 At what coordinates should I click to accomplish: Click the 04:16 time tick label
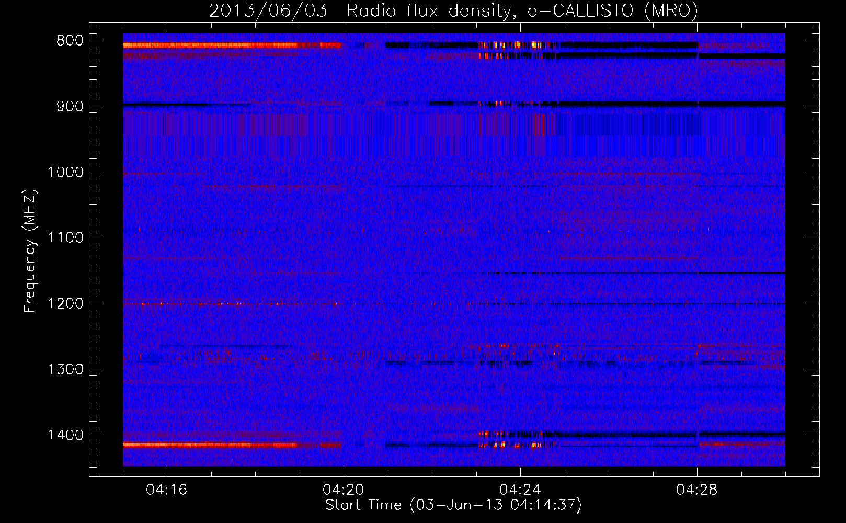[x=167, y=490]
